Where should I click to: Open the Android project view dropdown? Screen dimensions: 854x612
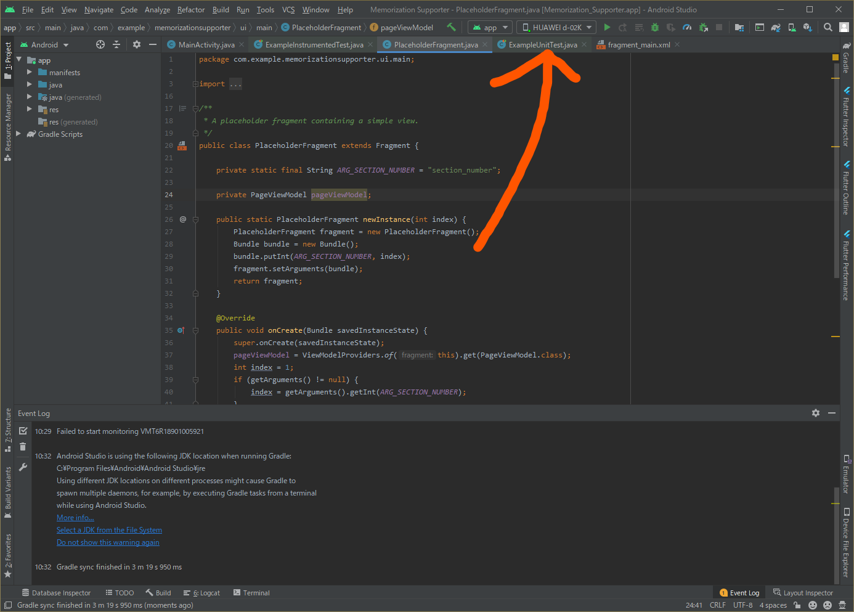(x=45, y=44)
